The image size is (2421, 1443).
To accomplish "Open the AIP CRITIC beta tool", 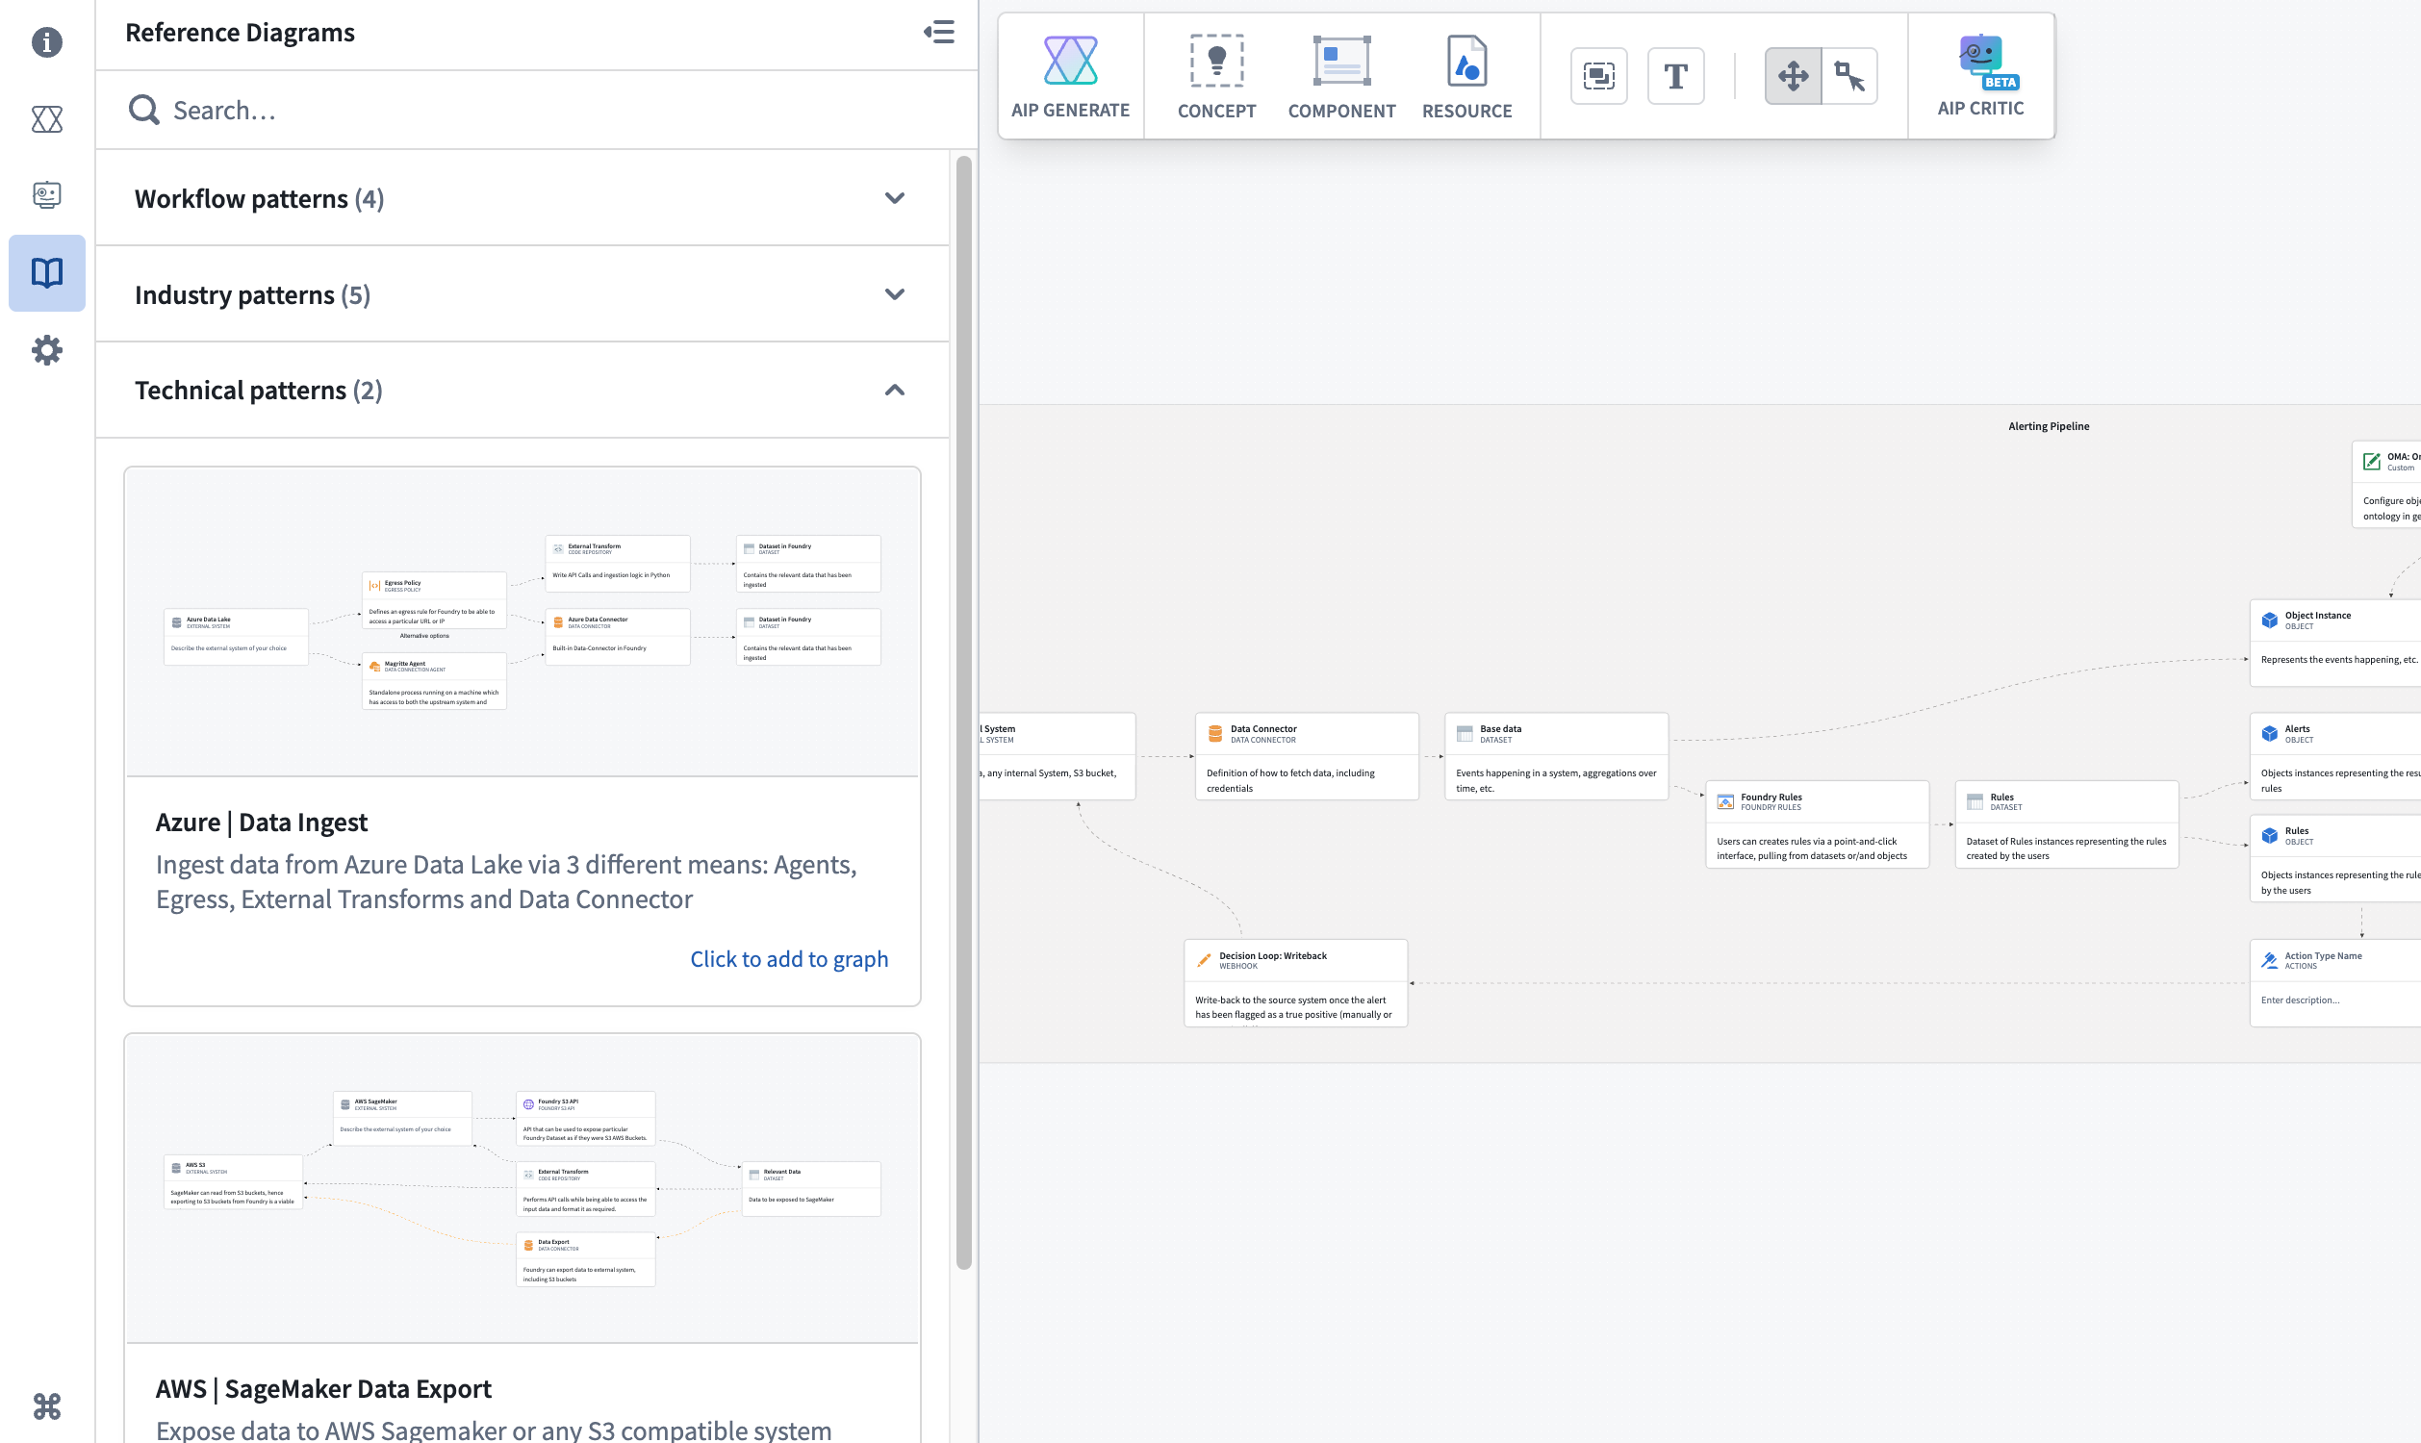I will 1980,77.
